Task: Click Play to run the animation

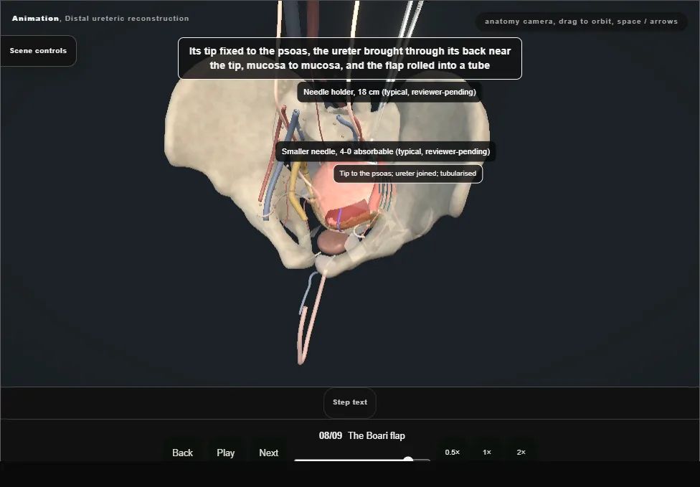Action: click(x=225, y=453)
